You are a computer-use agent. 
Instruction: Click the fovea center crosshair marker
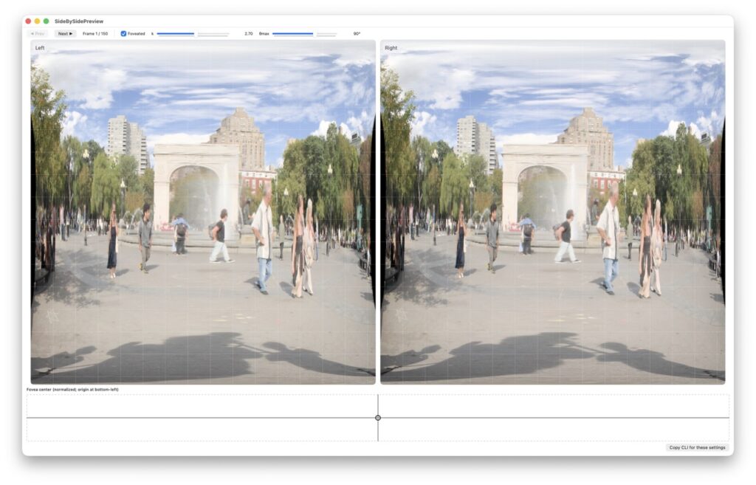coord(378,418)
